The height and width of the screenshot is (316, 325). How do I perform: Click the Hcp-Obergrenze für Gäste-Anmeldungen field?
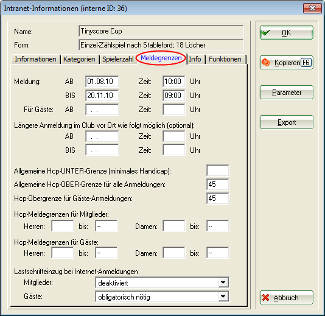click(x=218, y=198)
